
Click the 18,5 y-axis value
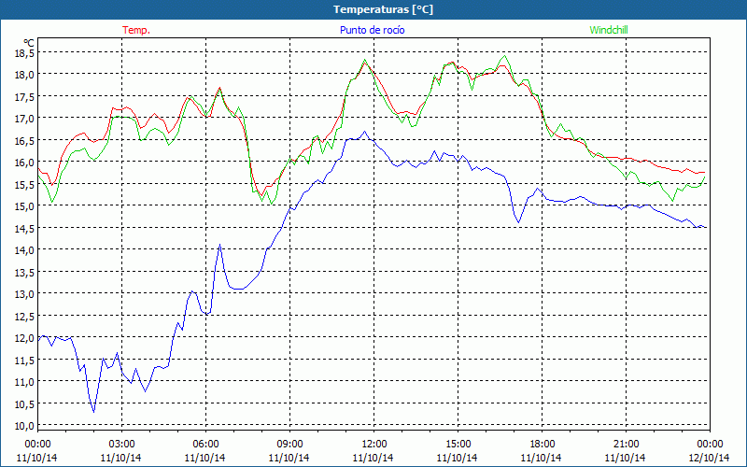pos(24,53)
